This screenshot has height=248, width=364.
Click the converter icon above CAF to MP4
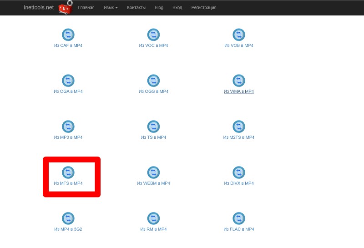(68, 35)
